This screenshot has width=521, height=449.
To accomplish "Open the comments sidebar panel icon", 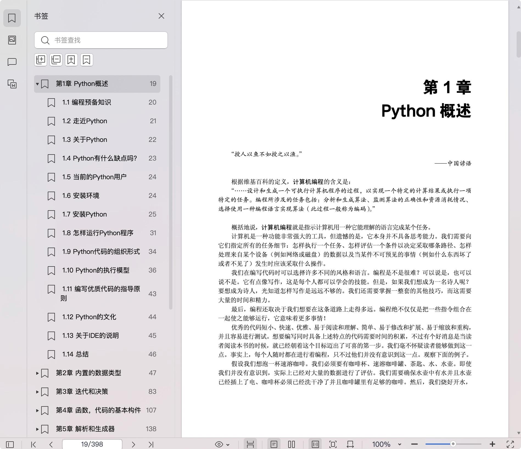I will [12, 62].
